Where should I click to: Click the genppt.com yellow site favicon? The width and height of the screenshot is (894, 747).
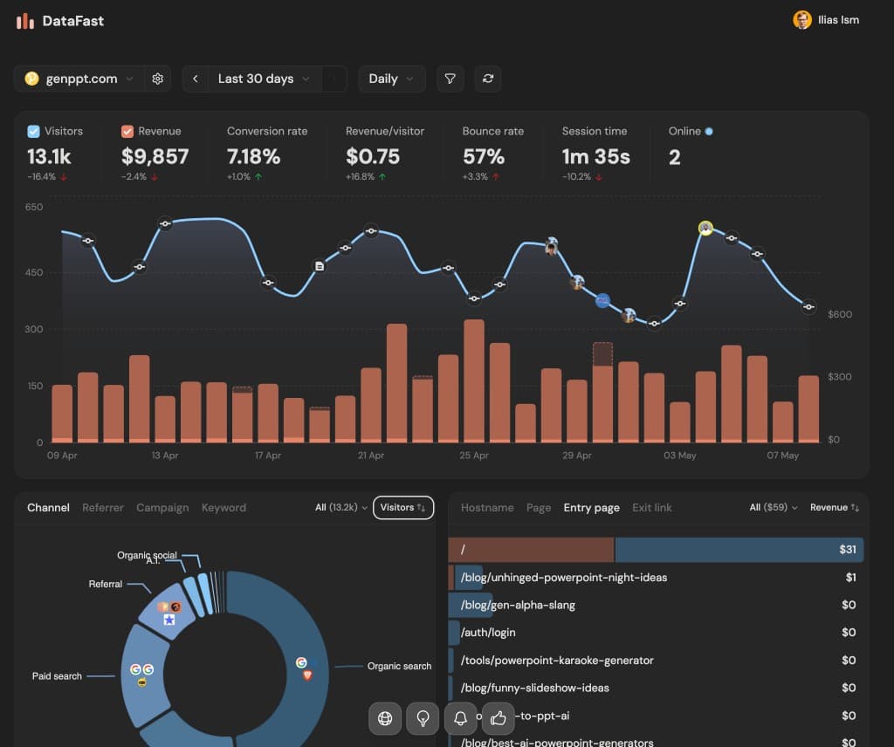(x=32, y=79)
